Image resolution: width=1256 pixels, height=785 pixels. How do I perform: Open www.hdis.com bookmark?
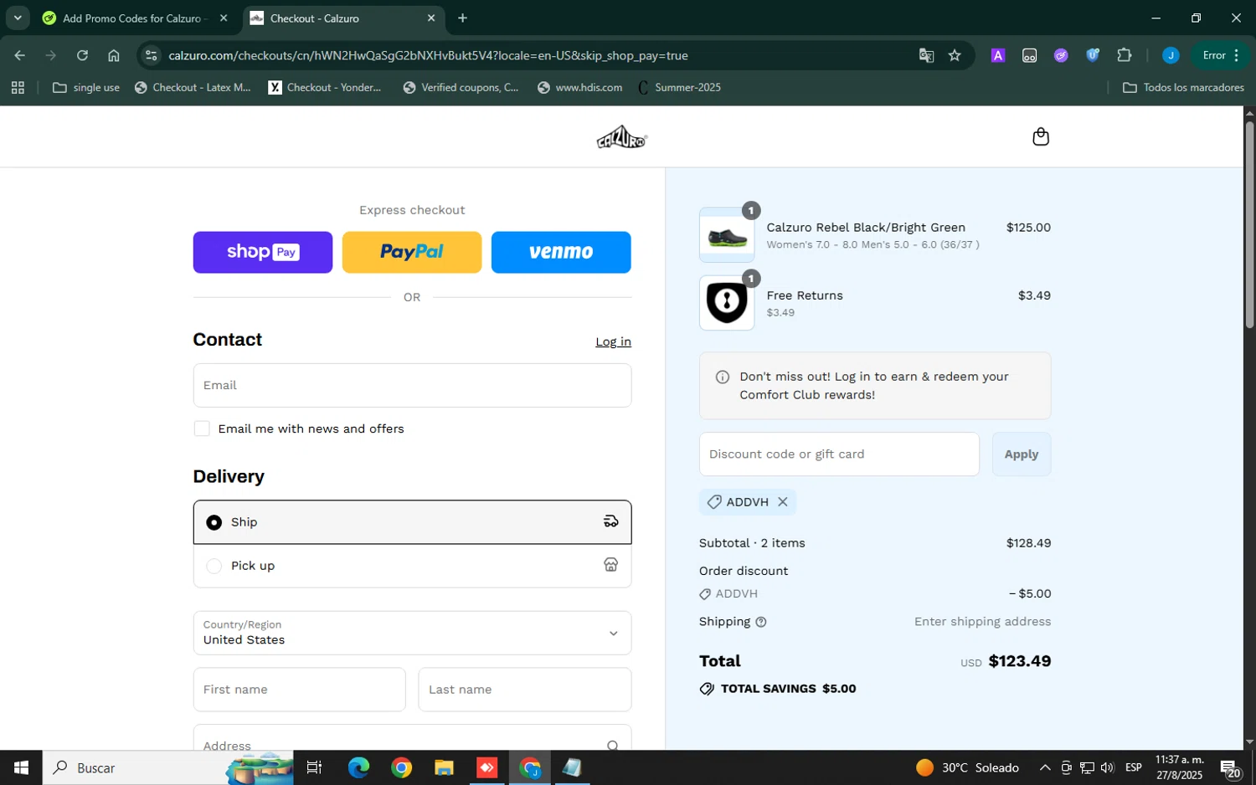(579, 87)
